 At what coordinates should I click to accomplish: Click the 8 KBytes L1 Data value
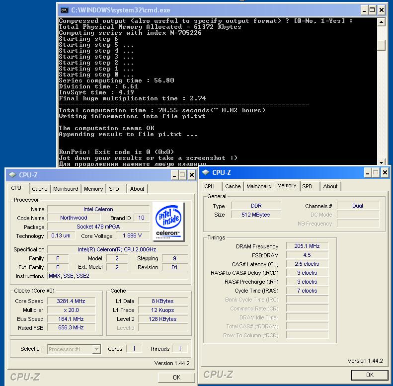click(x=163, y=301)
